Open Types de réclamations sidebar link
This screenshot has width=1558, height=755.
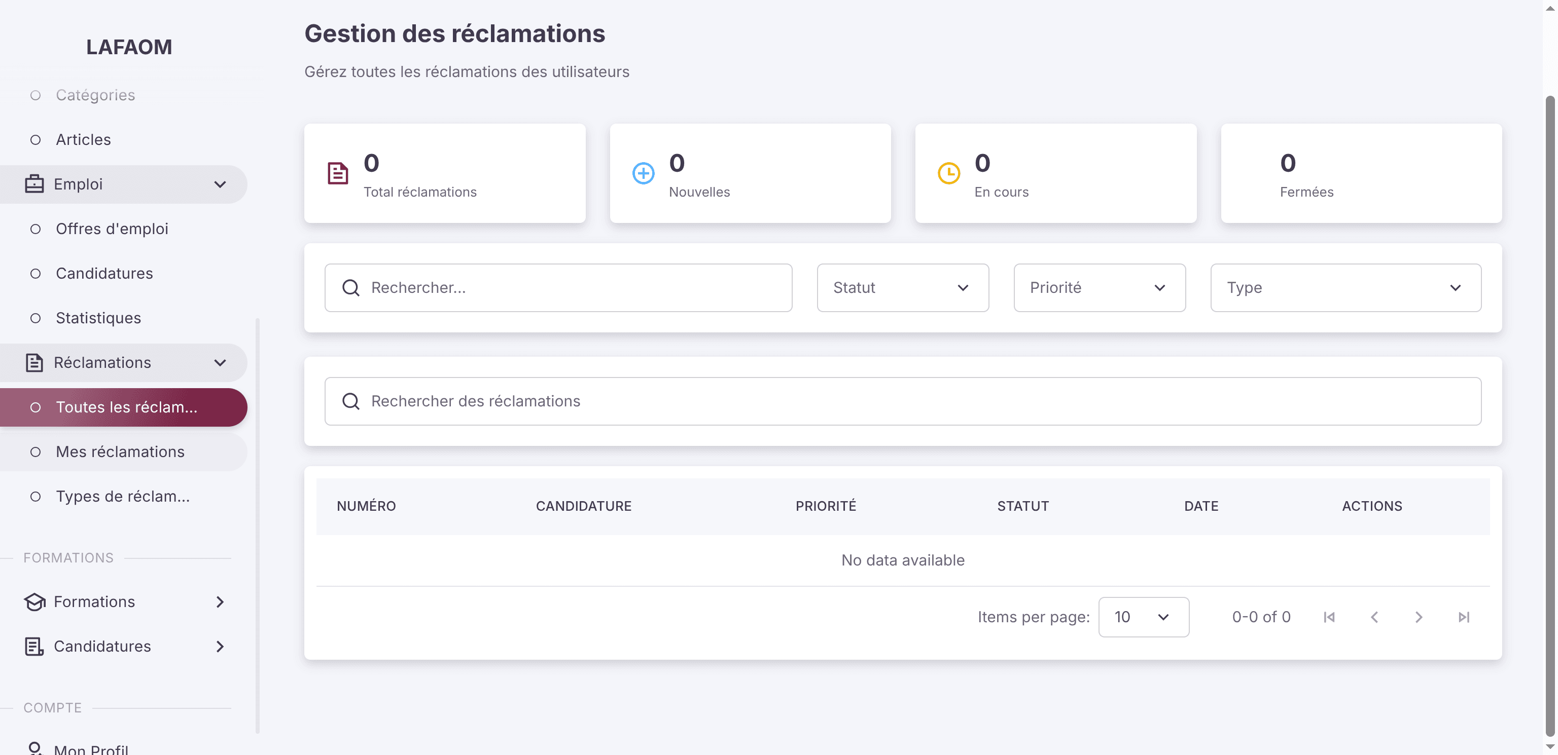click(123, 497)
